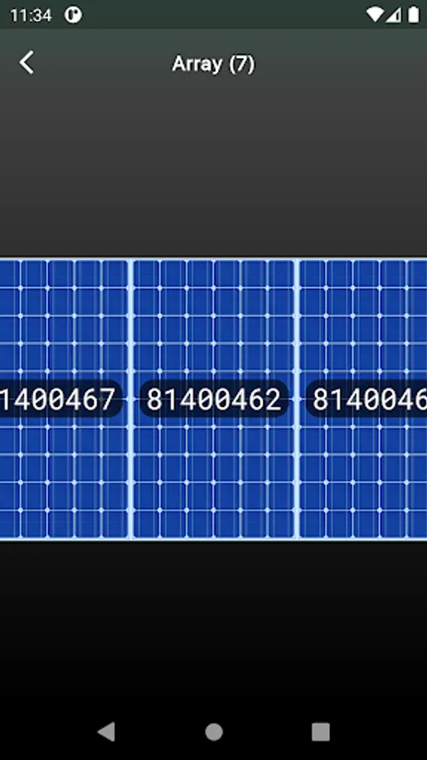The height and width of the screenshot is (760, 427).
Task: Tap the Android recent apps button
Action: coord(321,732)
